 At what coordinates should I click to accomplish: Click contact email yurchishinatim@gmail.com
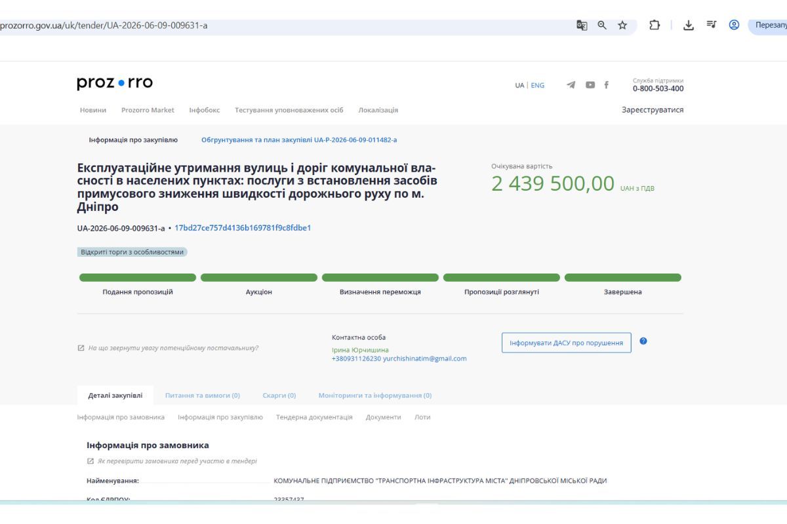click(x=425, y=359)
